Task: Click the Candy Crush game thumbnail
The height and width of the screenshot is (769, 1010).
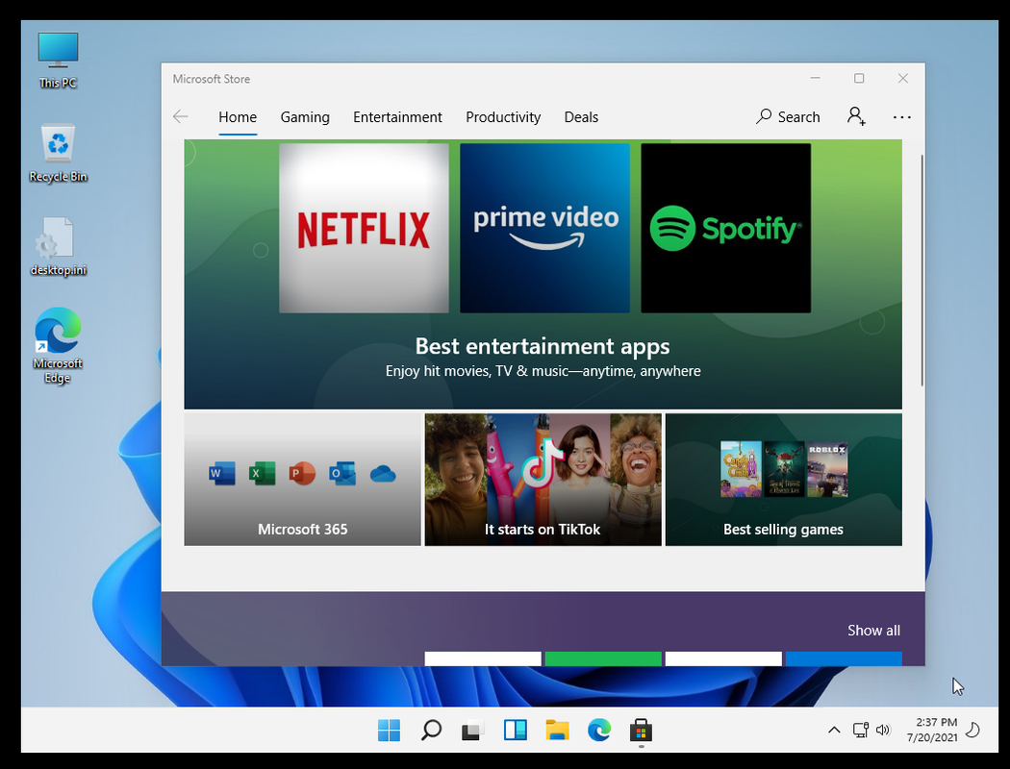Action: (x=741, y=469)
